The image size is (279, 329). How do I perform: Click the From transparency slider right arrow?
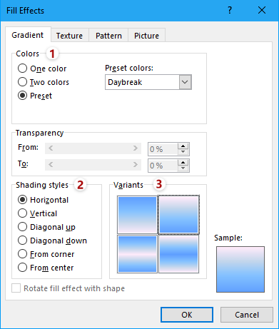(x=136, y=148)
